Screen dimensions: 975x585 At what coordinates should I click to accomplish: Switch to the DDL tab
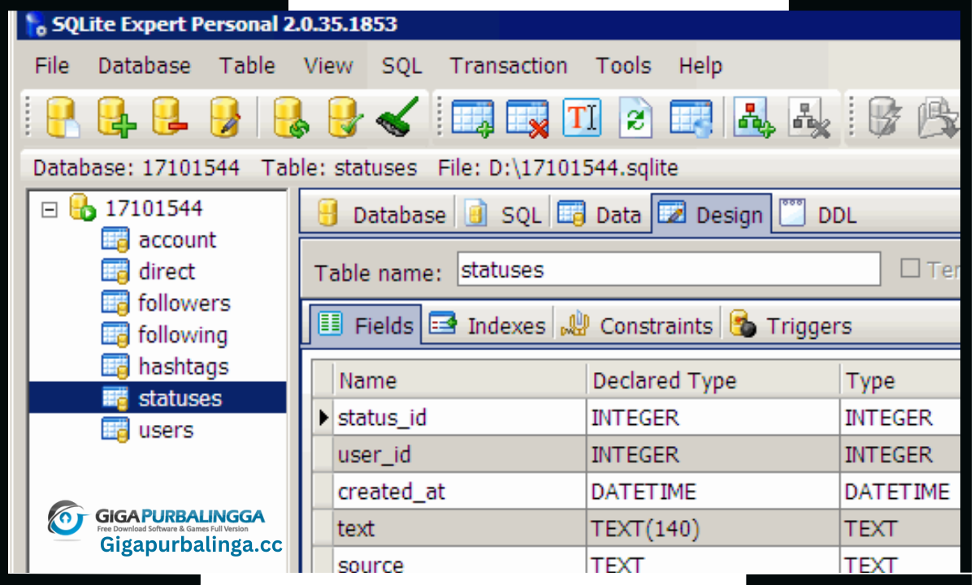(817, 214)
